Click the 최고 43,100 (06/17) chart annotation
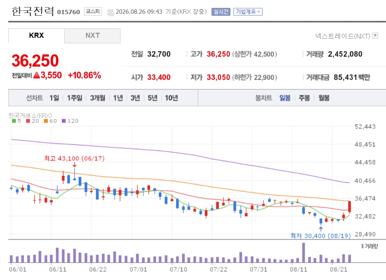 (x=74, y=158)
